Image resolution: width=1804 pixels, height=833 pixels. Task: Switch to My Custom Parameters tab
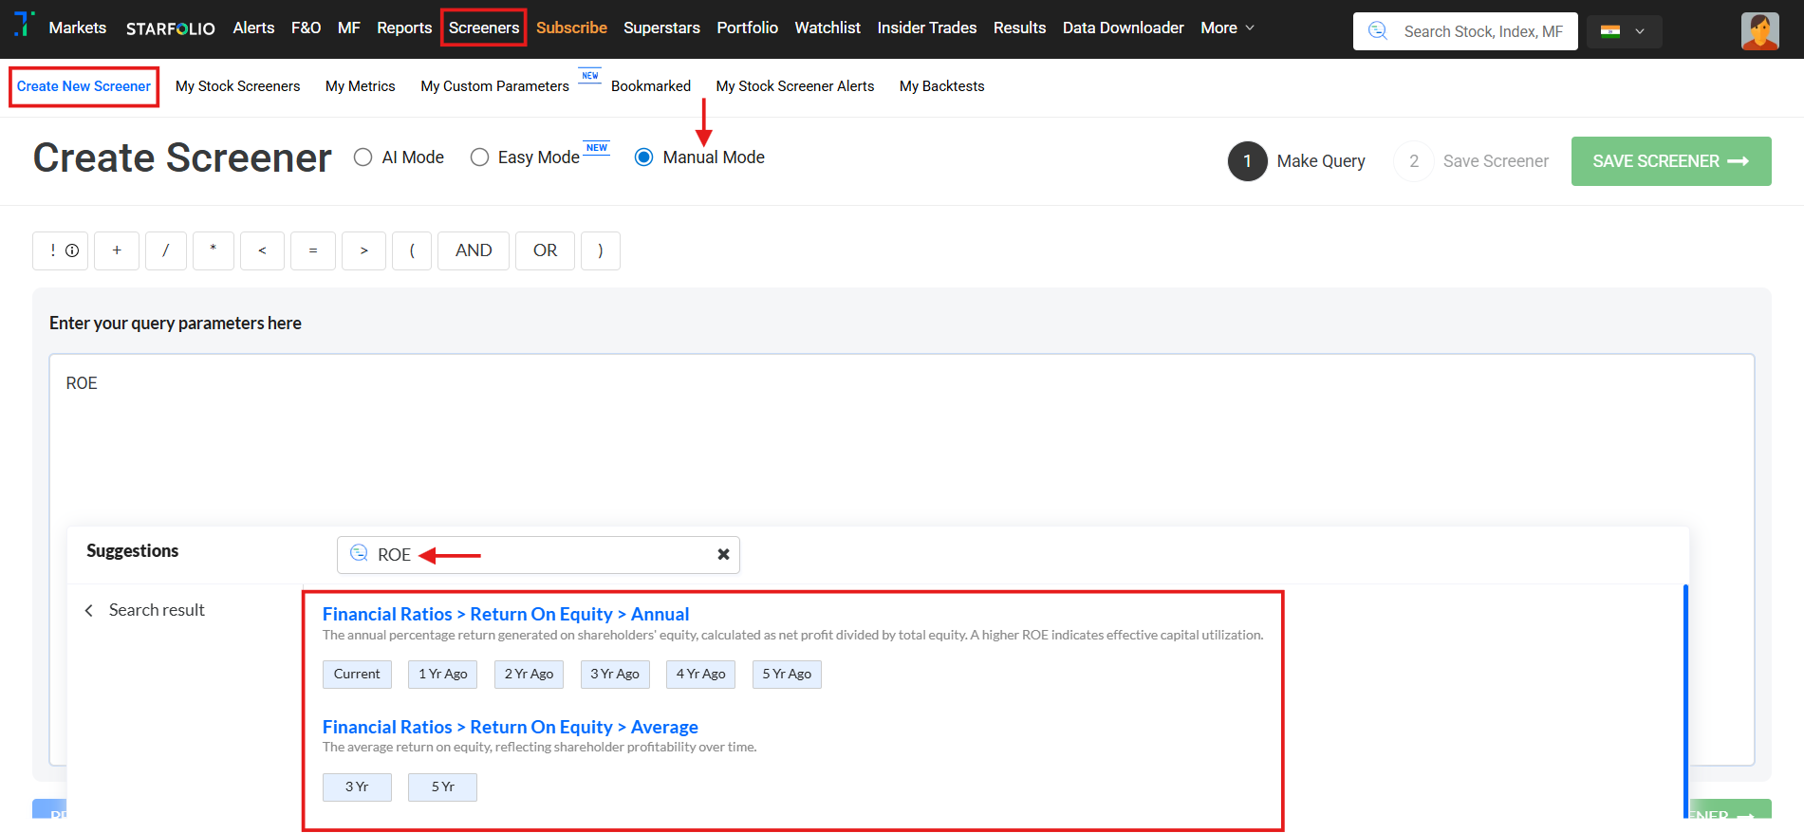[494, 86]
